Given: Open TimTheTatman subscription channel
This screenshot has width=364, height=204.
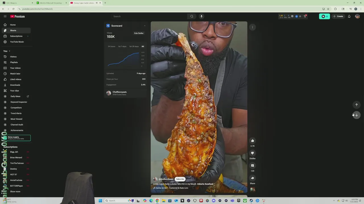Looking at the screenshot, I should 16,163.
